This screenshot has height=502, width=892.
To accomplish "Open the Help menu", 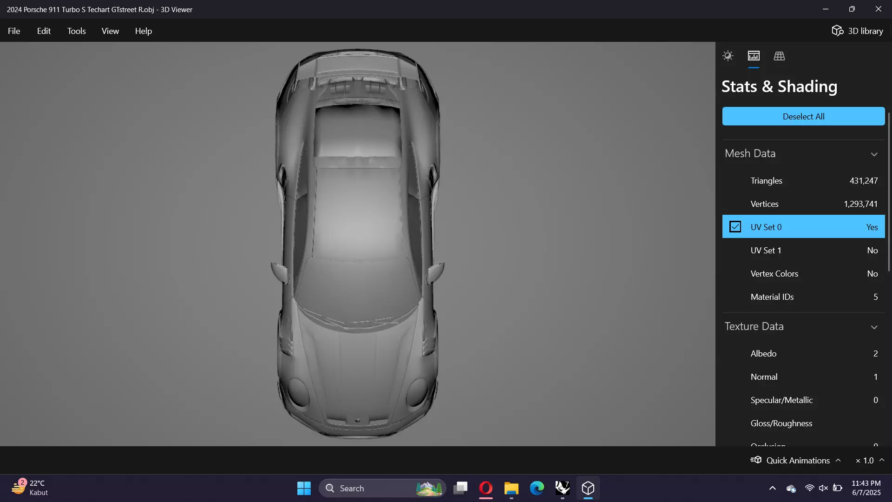I will (x=144, y=31).
